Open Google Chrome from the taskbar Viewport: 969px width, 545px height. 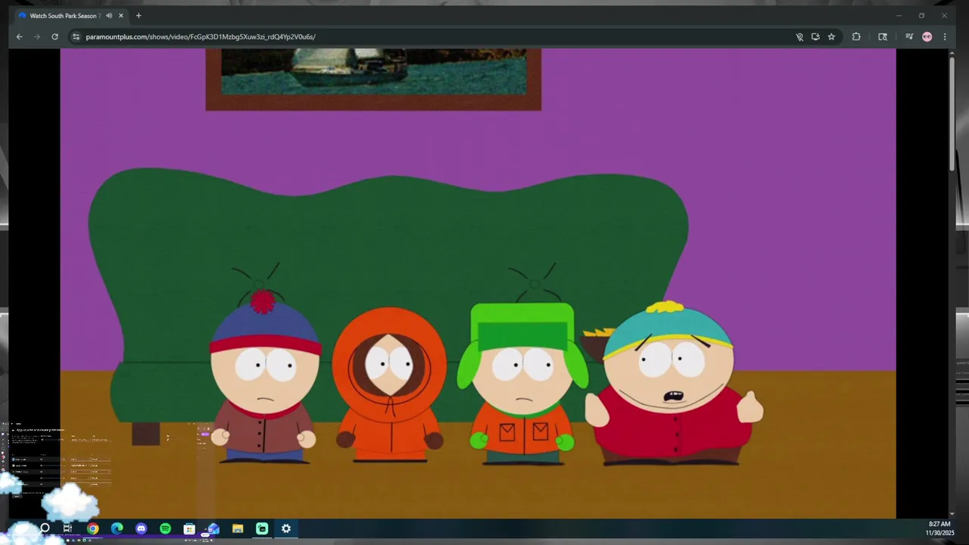92,528
